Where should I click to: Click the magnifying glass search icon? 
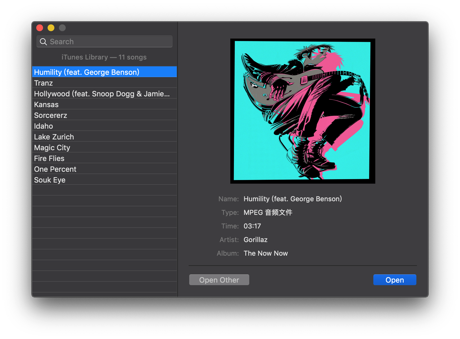click(x=43, y=42)
